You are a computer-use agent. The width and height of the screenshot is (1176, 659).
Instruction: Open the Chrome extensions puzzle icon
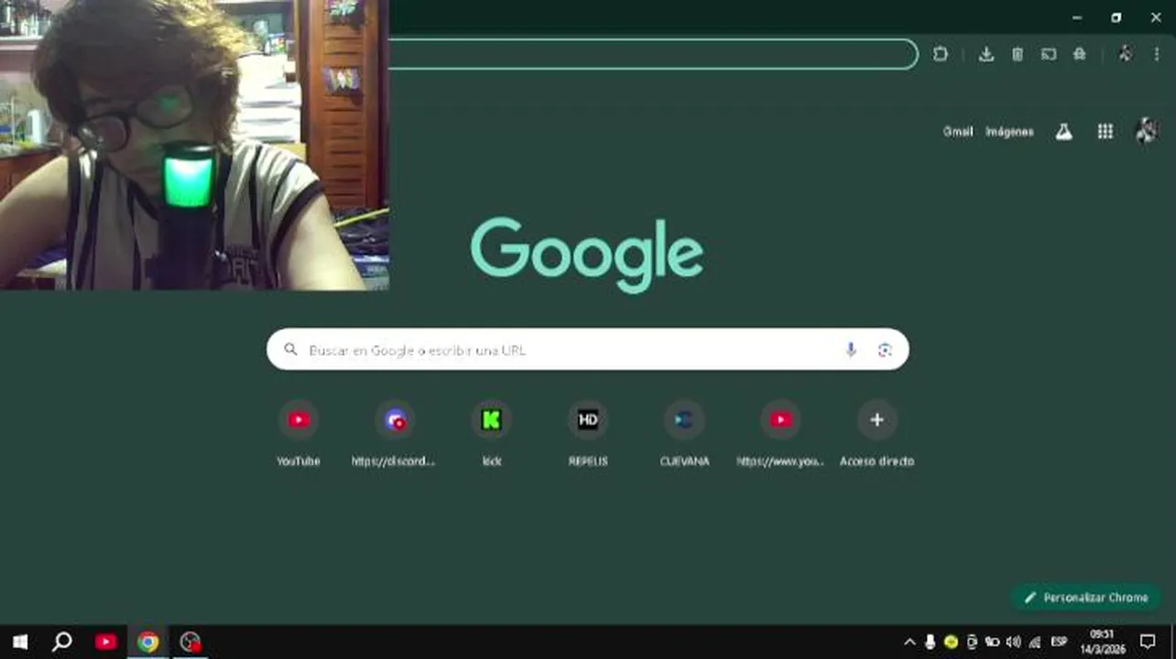(941, 54)
